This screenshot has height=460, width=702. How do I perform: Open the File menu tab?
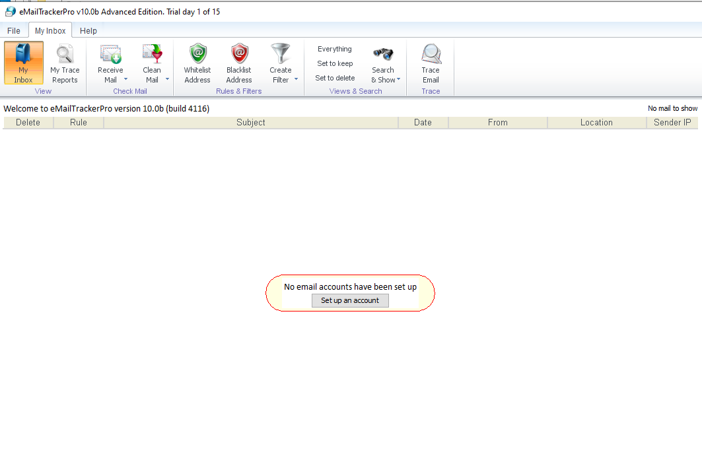(14, 30)
